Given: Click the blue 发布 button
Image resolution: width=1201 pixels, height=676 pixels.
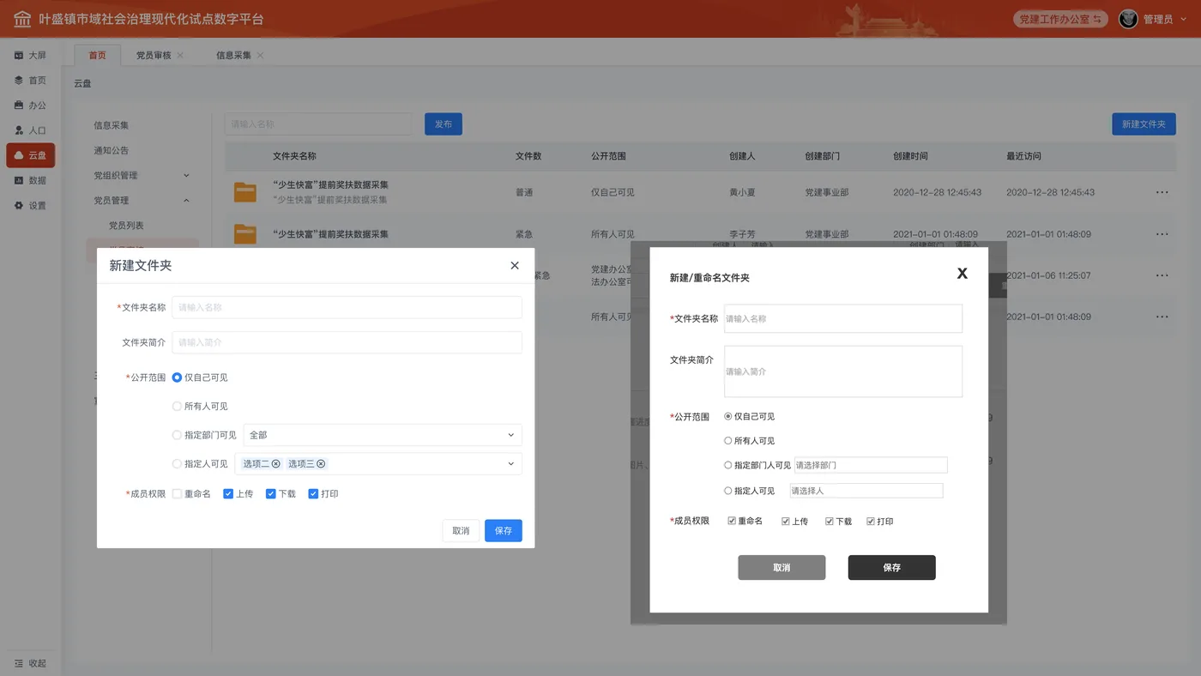Looking at the screenshot, I should click(444, 124).
